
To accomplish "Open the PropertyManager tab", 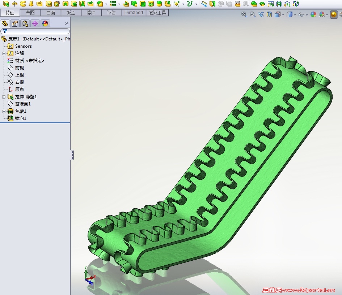I will [15, 23].
